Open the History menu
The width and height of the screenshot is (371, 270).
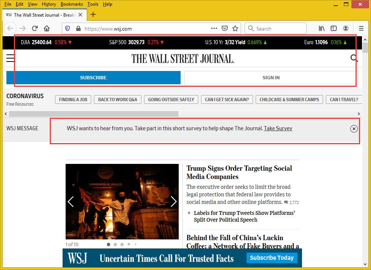(x=49, y=4)
